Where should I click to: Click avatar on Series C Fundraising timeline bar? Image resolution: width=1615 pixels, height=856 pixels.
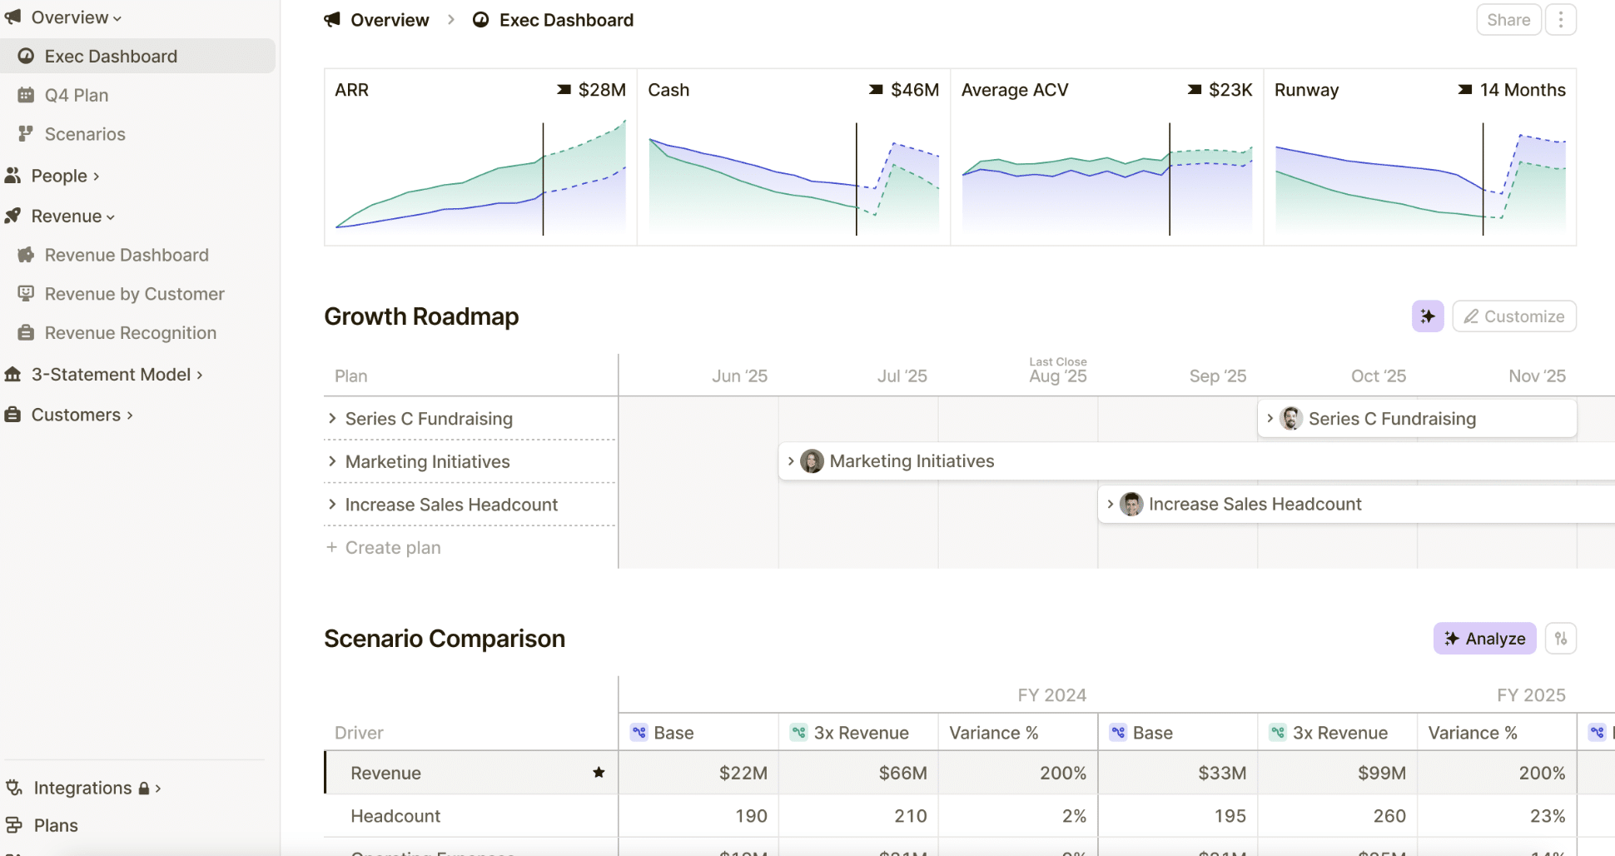[x=1291, y=418]
